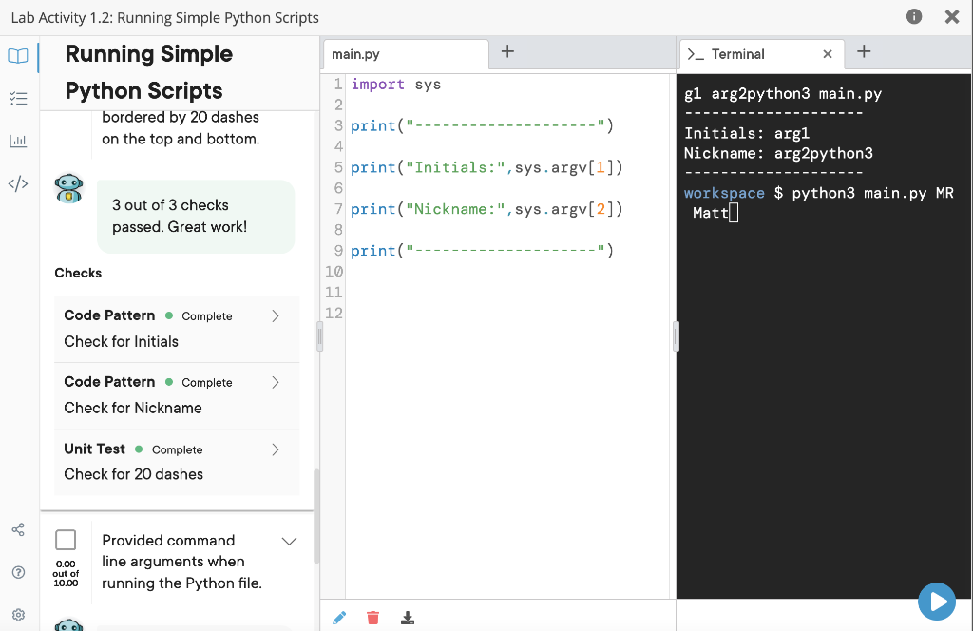Download the file using the download icon

click(408, 618)
